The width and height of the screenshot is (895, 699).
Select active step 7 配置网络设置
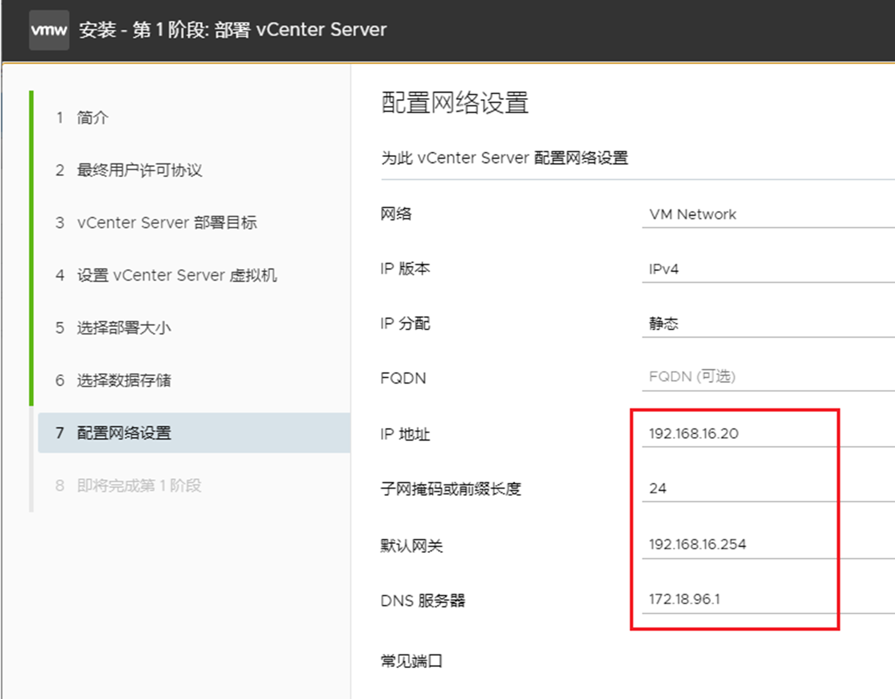point(194,433)
